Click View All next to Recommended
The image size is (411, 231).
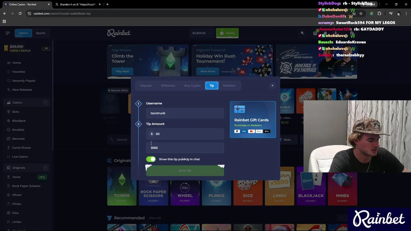155,218
